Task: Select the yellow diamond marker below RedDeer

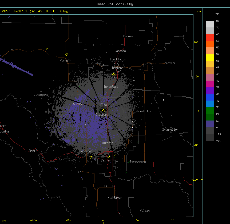Action: tap(114, 75)
